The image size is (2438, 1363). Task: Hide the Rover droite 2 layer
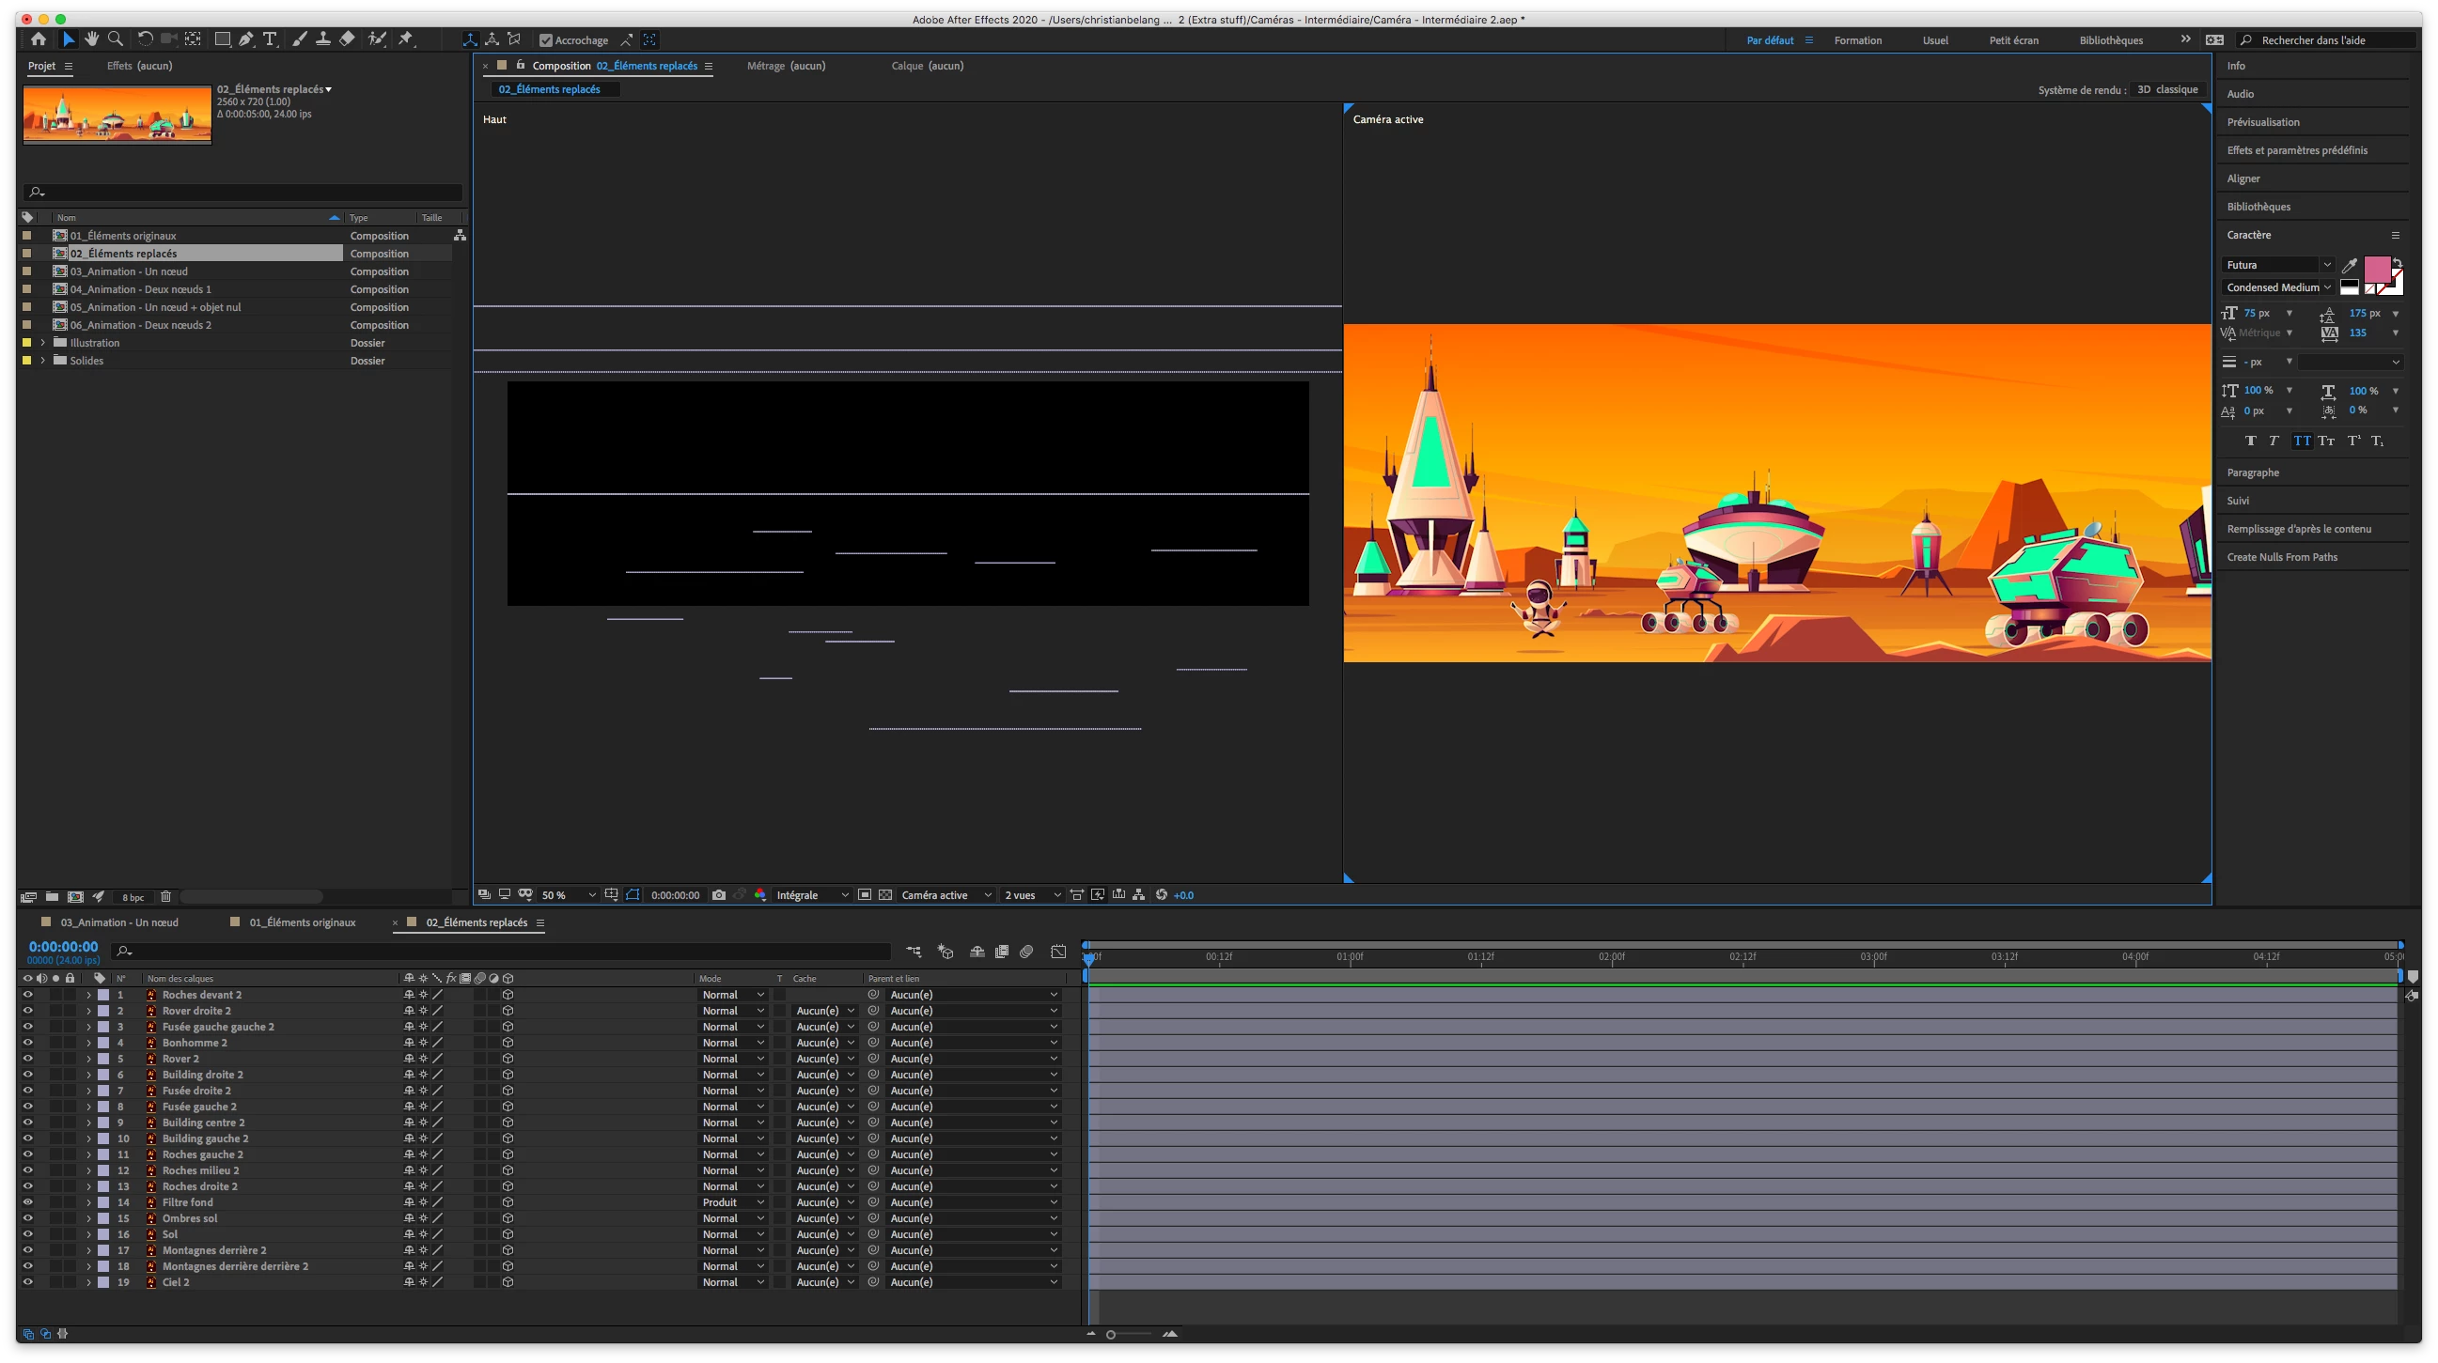tap(27, 1010)
